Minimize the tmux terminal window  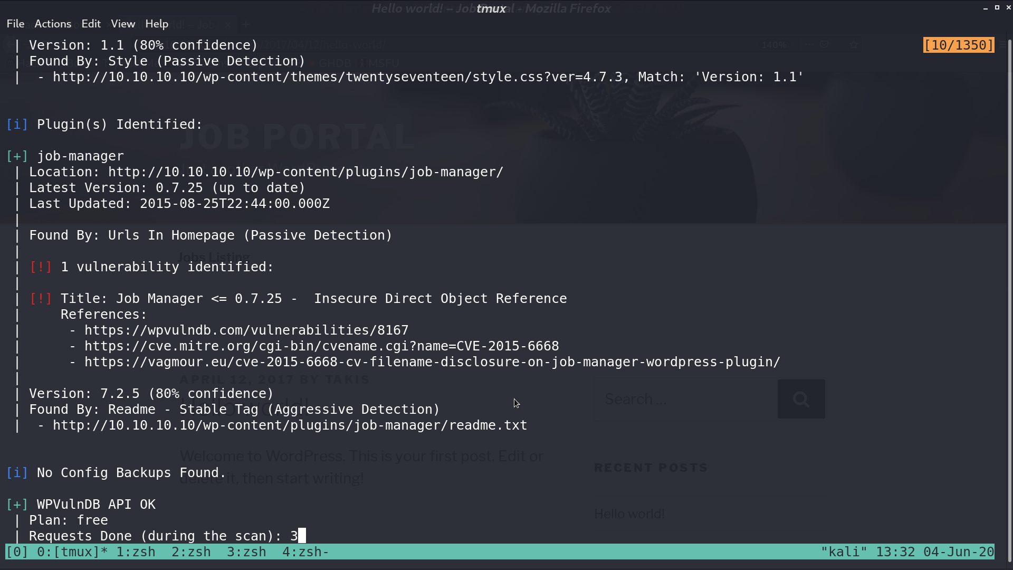(x=985, y=8)
